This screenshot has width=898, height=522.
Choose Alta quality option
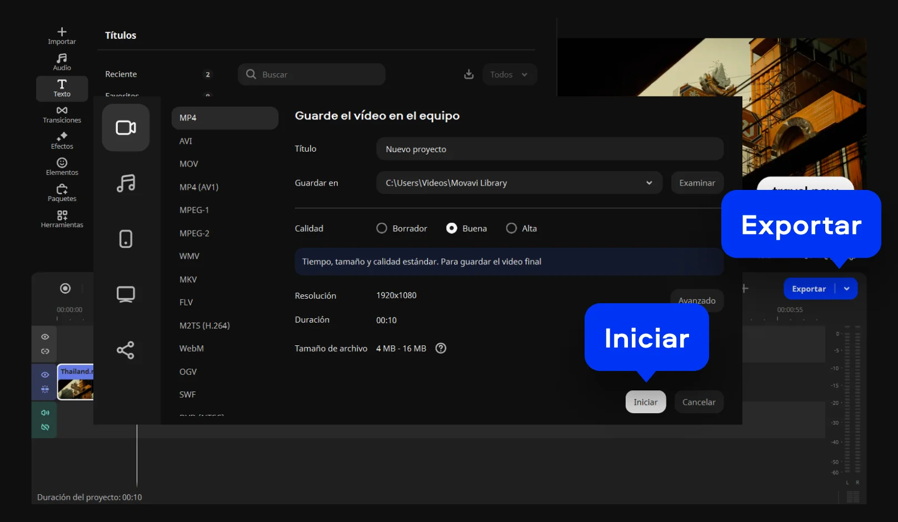pyautogui.click(x=511, y=228)
